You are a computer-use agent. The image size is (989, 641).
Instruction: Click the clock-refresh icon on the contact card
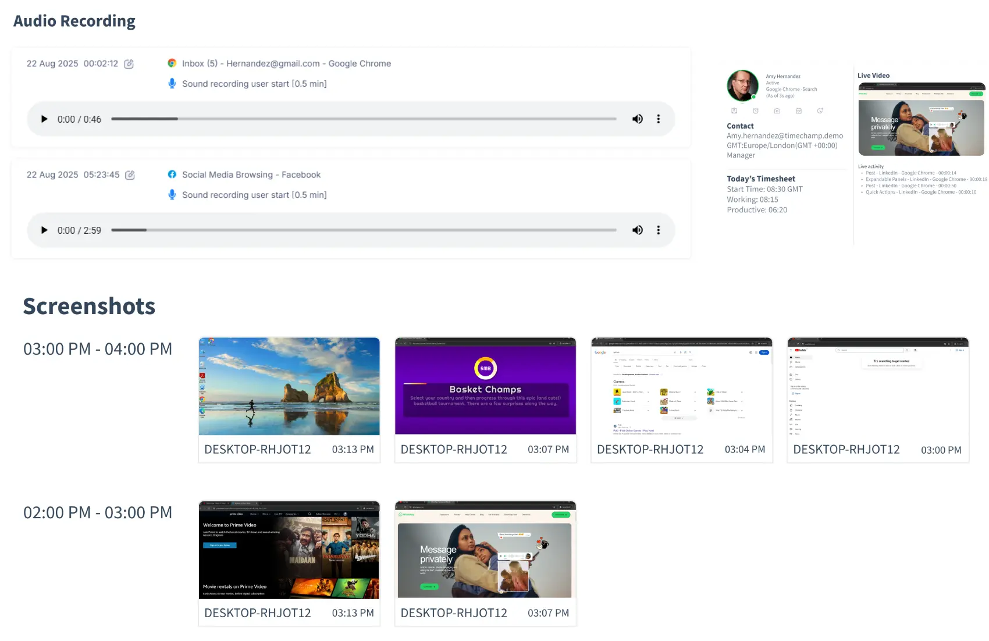(821, 111)
